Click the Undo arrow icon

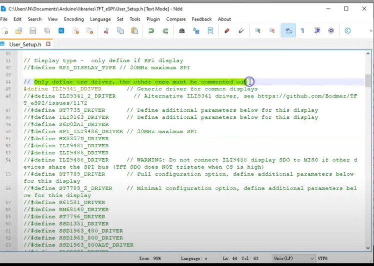[x=151, y=31]
